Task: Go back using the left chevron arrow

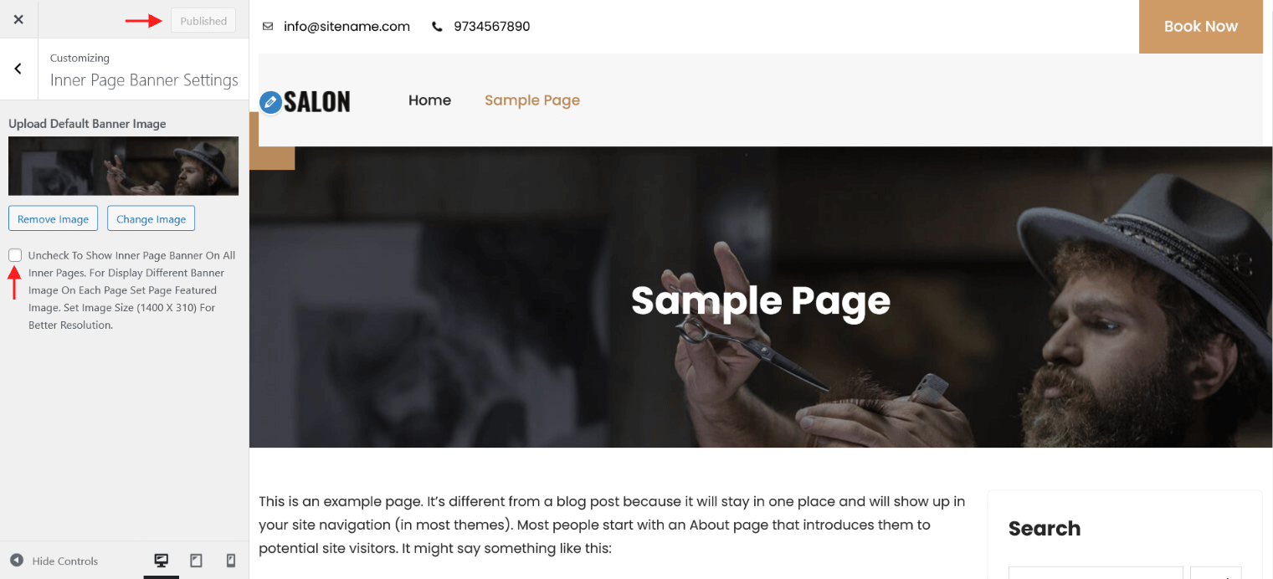Action: (18, 69)
